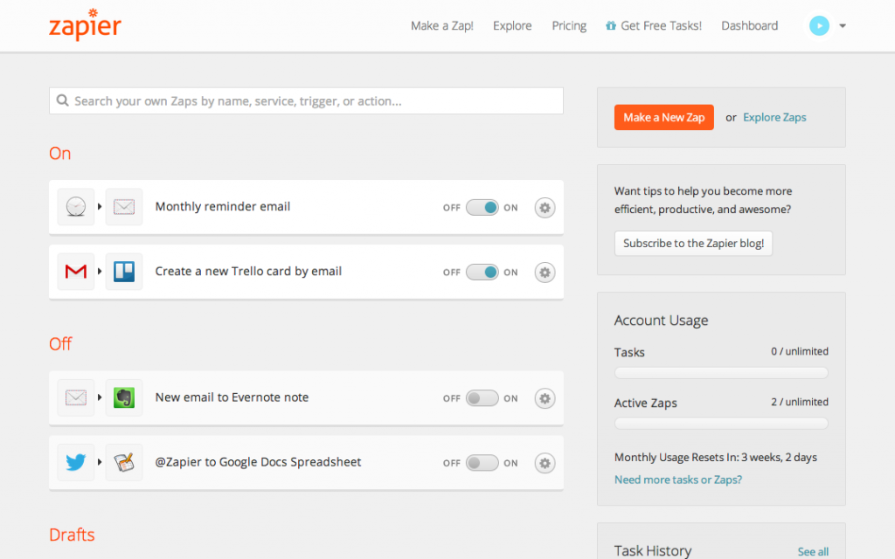Click the Make a New Zap button
Viewport: 895px width, 559px height.
coord(664,118)
